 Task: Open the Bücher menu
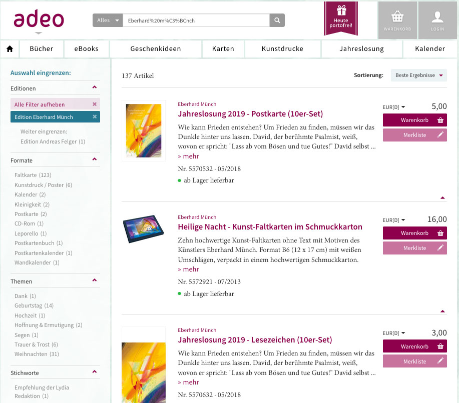[x=41, y=49]
